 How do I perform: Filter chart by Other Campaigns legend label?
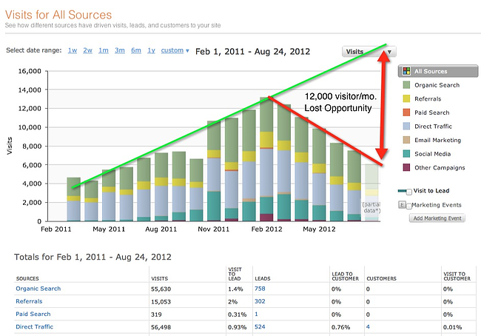440,168
